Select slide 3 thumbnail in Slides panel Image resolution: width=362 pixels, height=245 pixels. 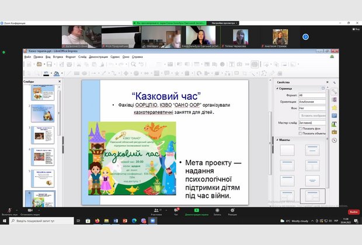click(44, 135)
